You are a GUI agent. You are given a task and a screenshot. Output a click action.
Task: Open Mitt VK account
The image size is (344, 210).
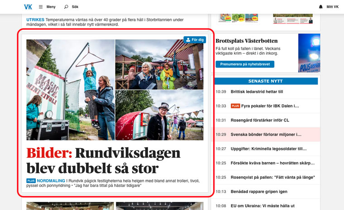click(x=332, y=7)
